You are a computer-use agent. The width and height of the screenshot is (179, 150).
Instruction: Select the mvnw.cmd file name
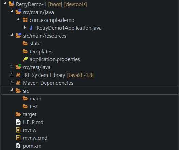(35, 138)
